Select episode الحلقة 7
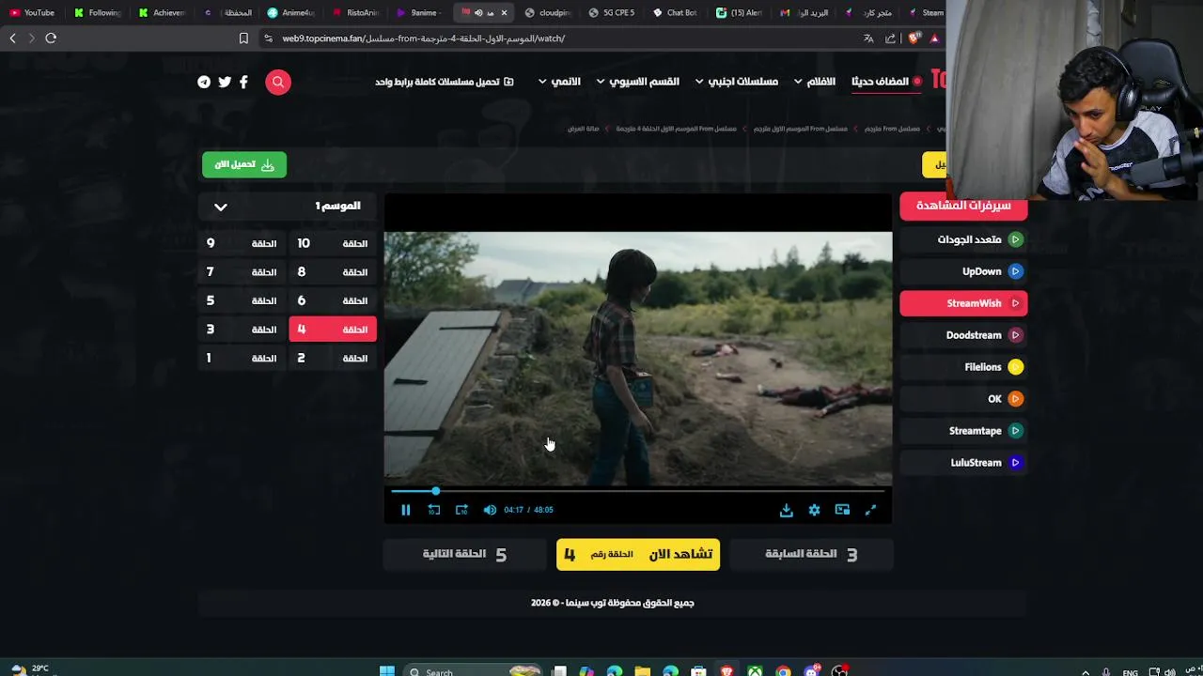 pos(242,272)
